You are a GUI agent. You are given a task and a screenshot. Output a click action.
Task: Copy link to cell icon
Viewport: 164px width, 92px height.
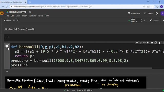145,43
